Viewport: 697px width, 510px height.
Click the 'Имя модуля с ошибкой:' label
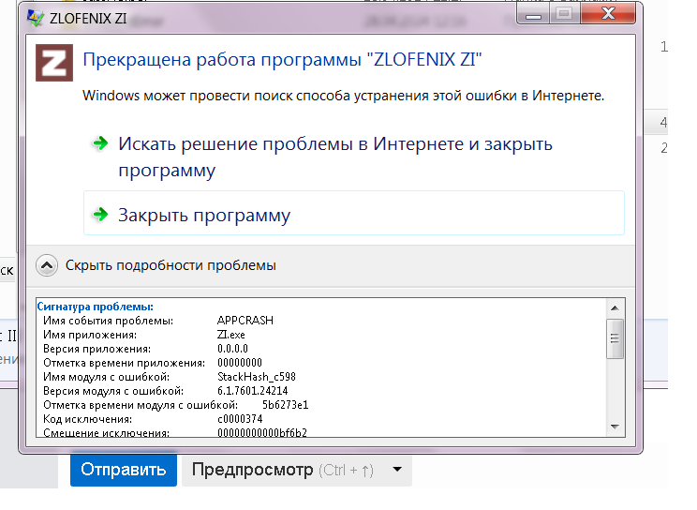tap(106, 377)
